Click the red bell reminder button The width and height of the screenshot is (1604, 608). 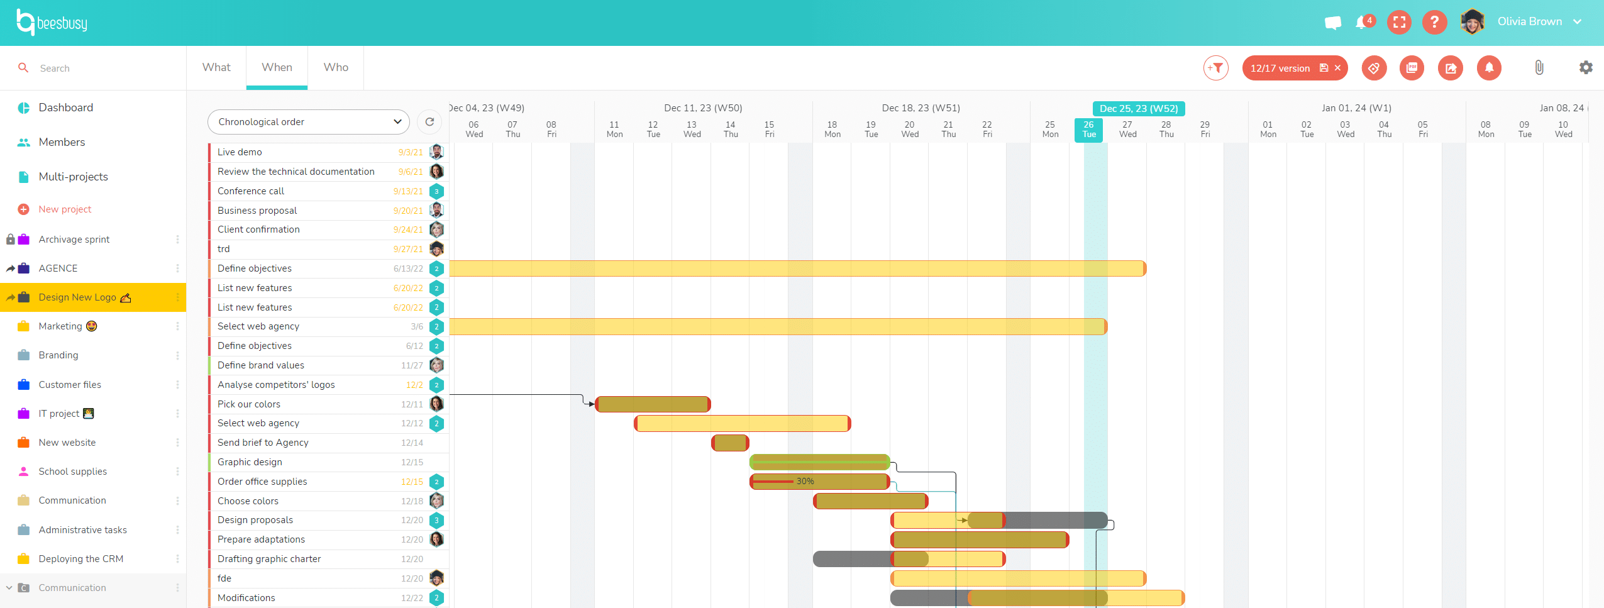pos(1489,68)
